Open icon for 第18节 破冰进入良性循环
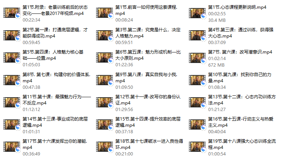Screen dimensions: 282x162 pyautogui.click(x=104, y=147)
